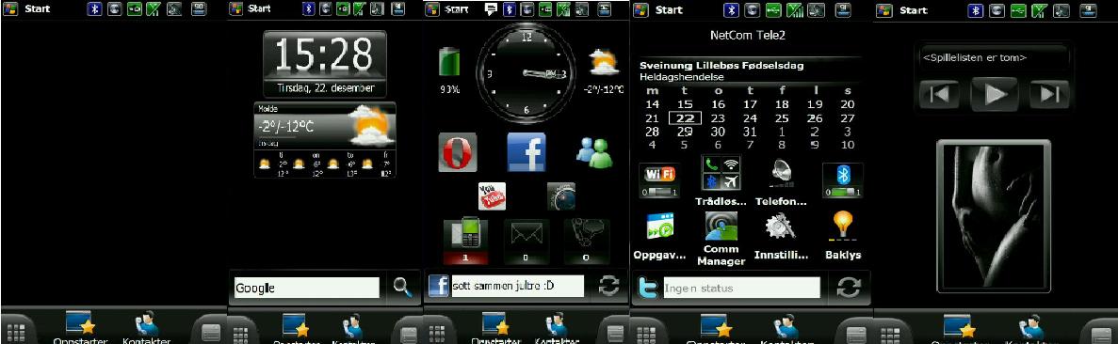The width and height of the screenshot is (1118, 344).
Task: Open Trådløs wireless manager toggles
Action: coord(721,173)
